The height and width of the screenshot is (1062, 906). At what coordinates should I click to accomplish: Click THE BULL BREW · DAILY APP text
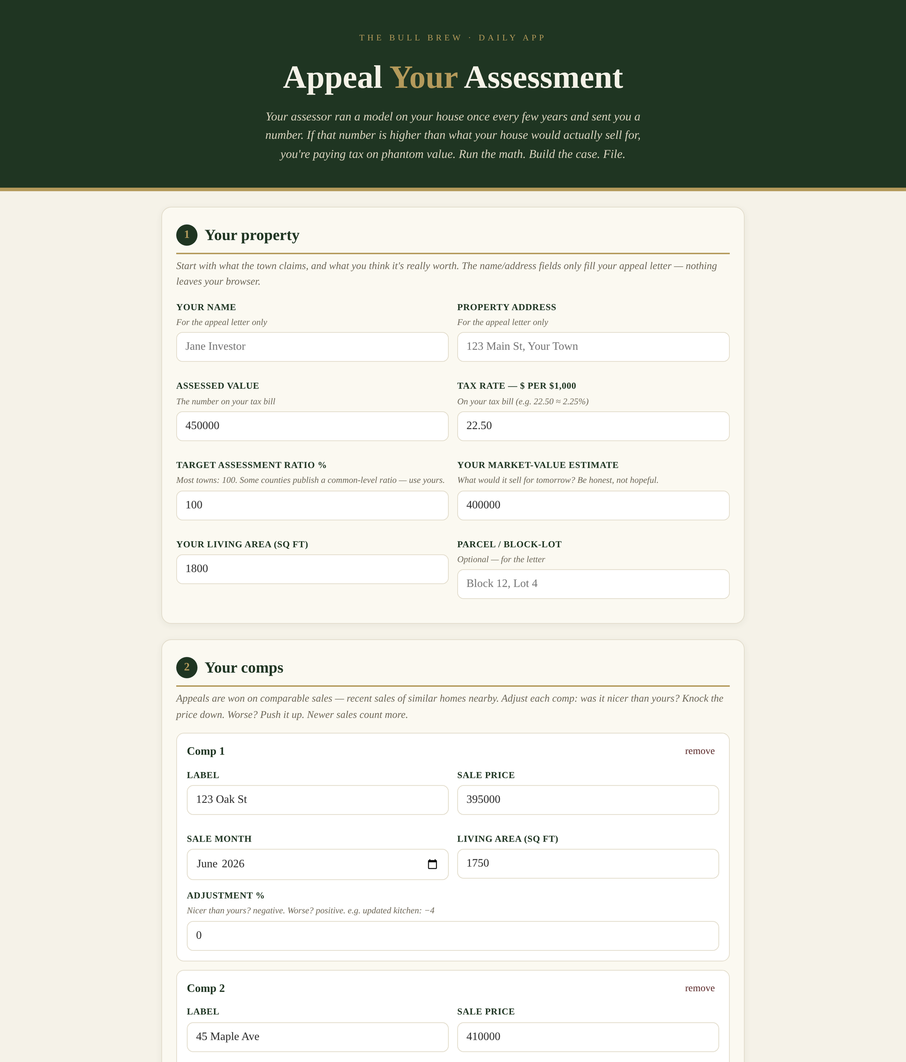(x=453, y=38)
